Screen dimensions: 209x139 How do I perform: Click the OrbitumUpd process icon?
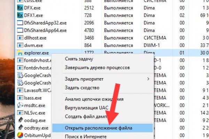[20, 135]
